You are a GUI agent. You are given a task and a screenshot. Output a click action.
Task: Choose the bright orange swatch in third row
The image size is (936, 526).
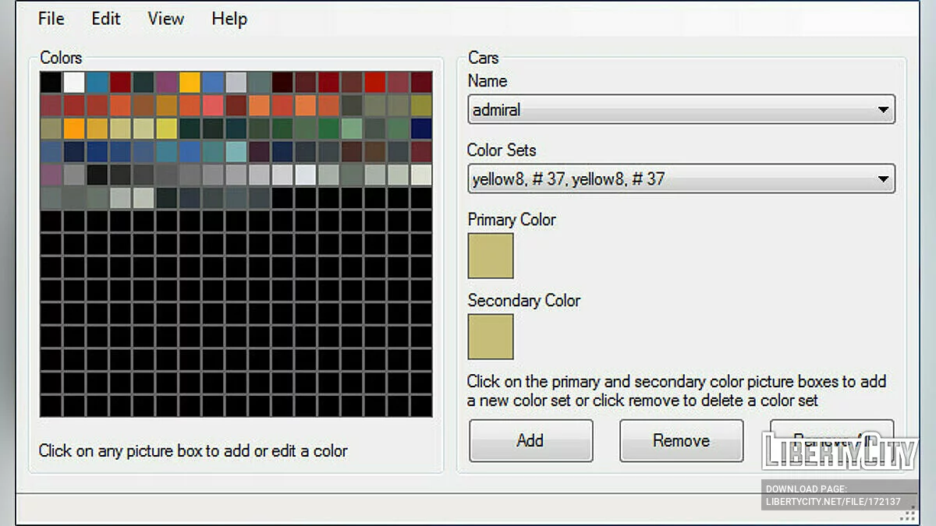[74, 129]
